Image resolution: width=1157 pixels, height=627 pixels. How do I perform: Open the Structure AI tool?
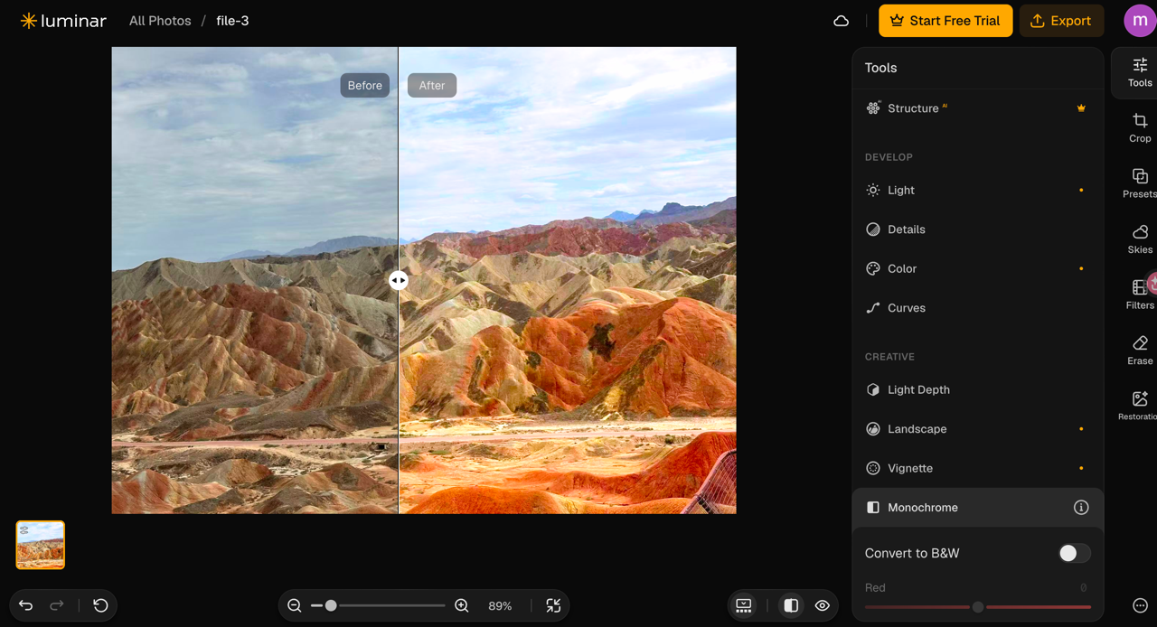click(977, 108)
